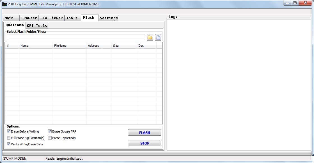Image resolution: width=314 pixels, height=163 pixels.
Task: Enable Full Erase Big Partition(s)
Action: point(9,138)
